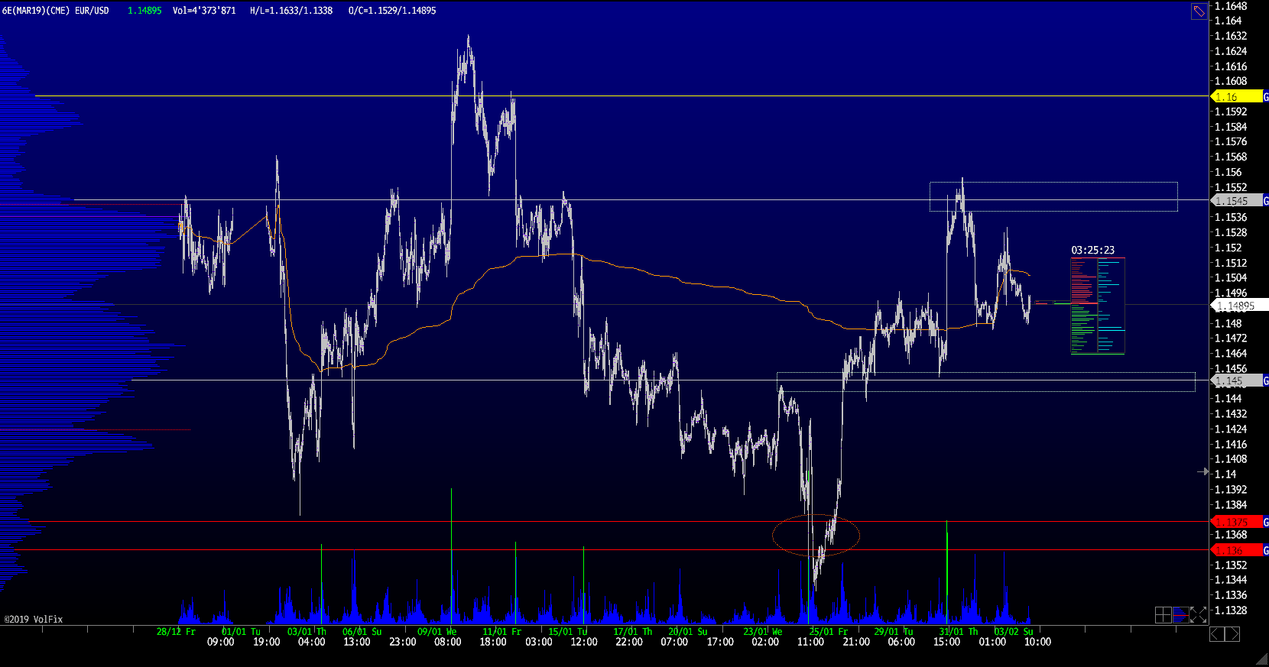This screenshot has width=1269, height=667.
Task: Click the G badge beside the 1.1545 level
Action: point(1265,201)
